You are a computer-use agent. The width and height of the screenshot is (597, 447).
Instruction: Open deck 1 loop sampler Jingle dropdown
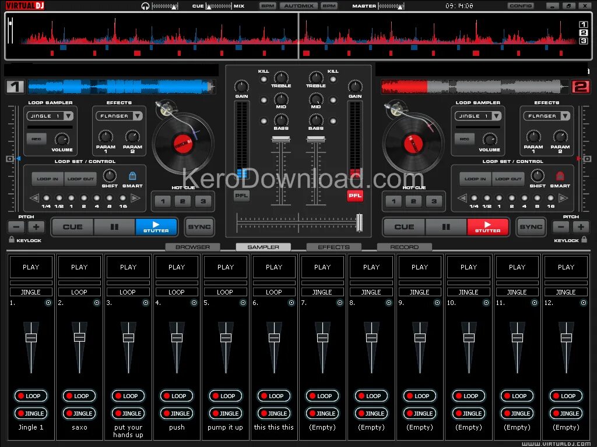[69, 116]
